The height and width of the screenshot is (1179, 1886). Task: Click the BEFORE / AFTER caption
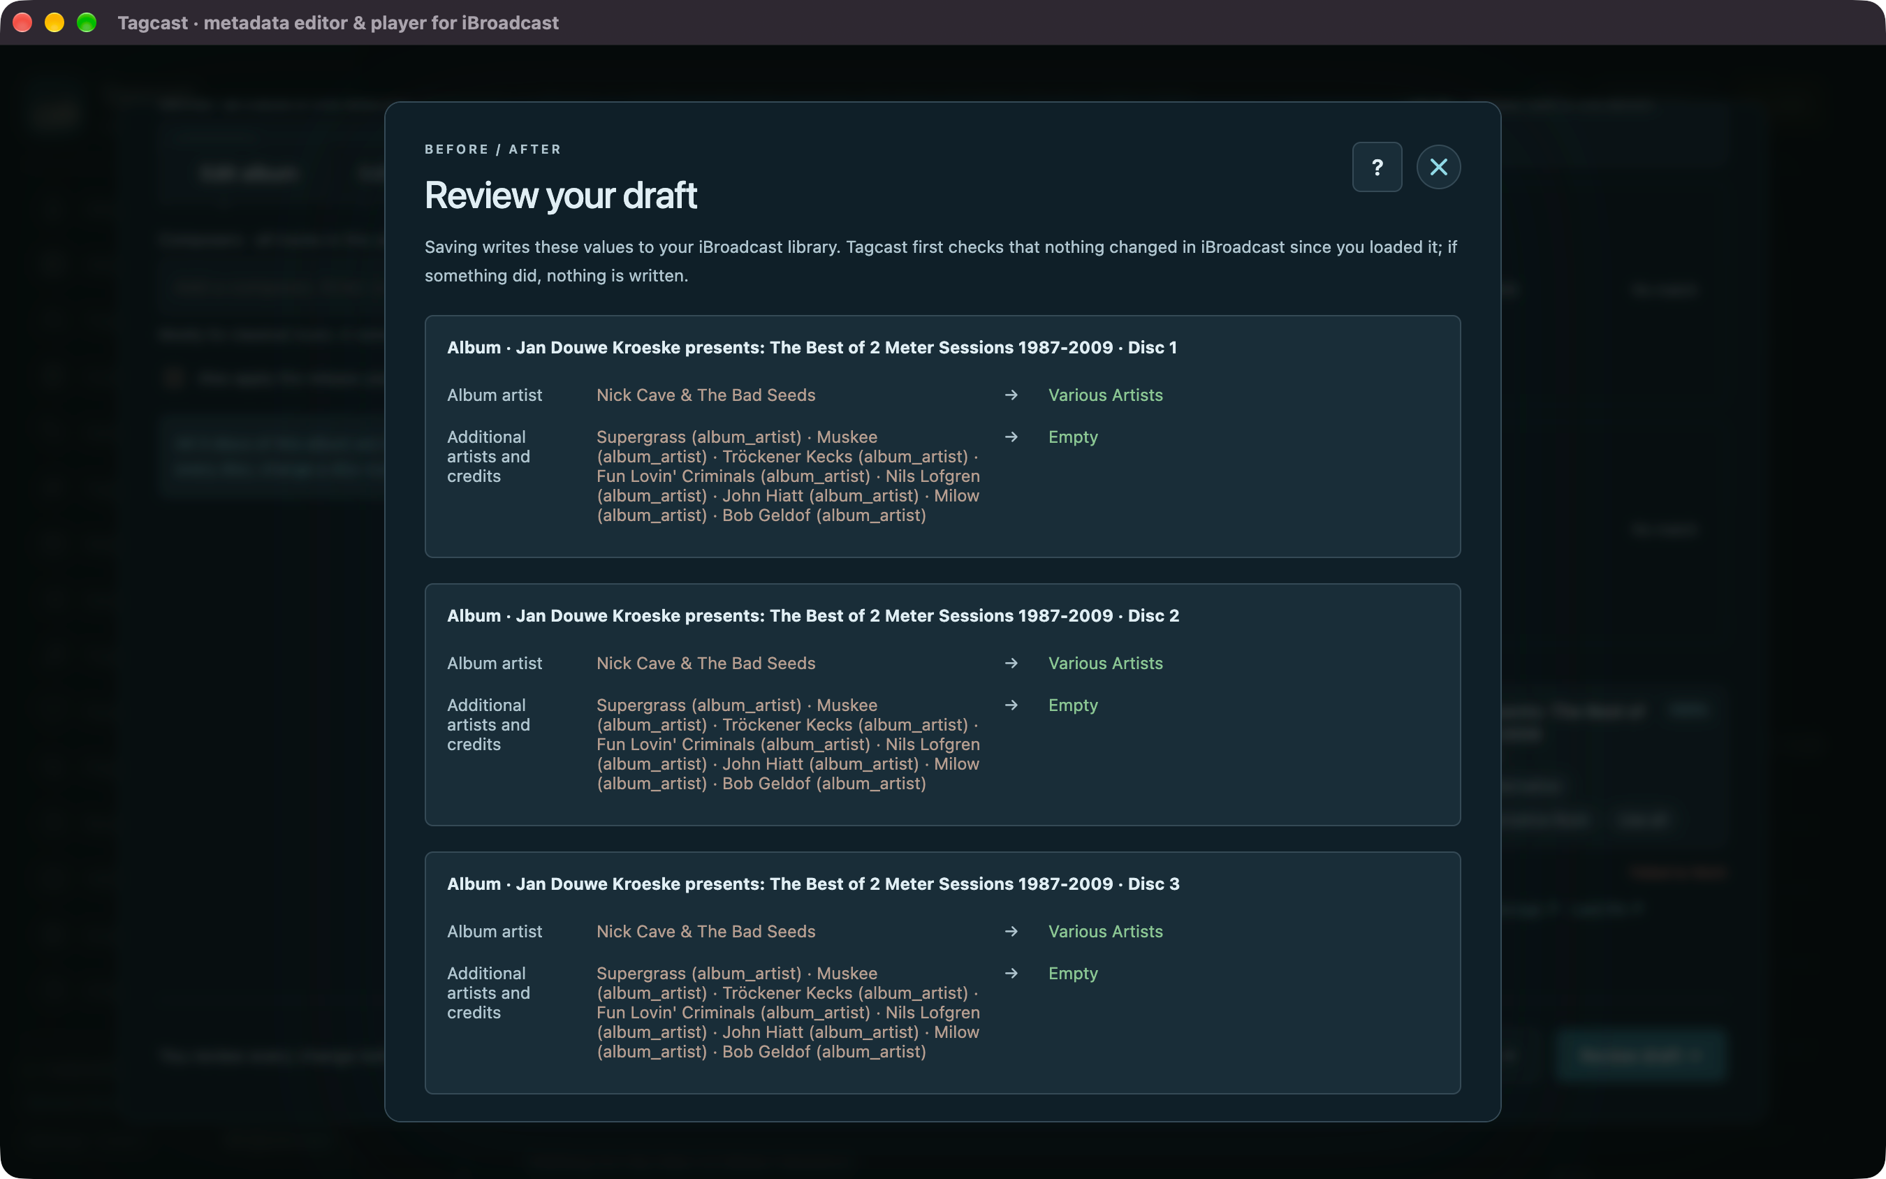(x=492, y=149)
